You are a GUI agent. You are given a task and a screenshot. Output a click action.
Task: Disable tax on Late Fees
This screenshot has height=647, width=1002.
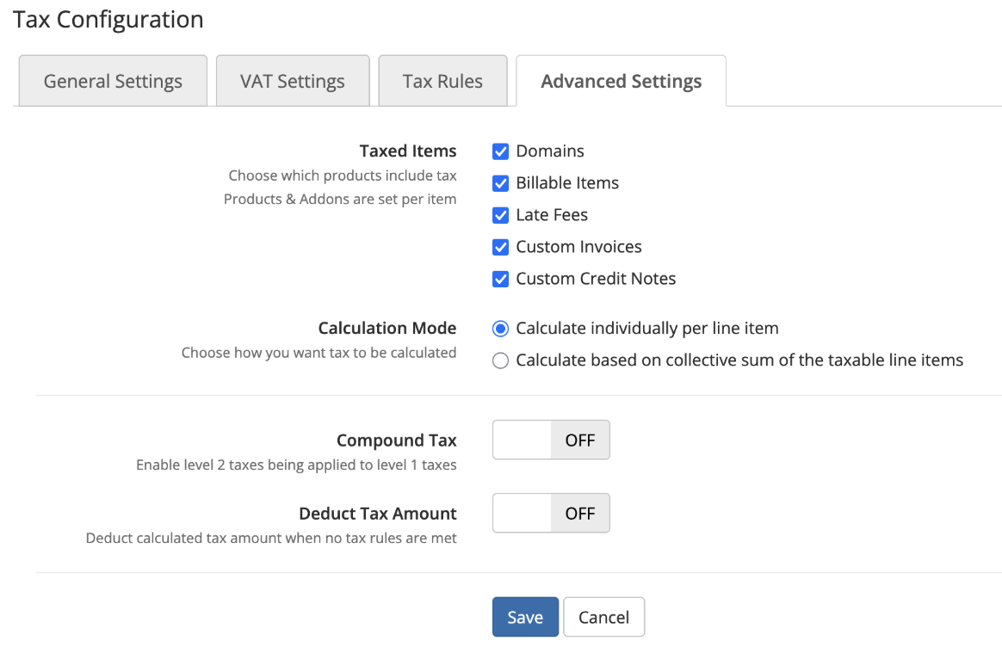point(501,215)
